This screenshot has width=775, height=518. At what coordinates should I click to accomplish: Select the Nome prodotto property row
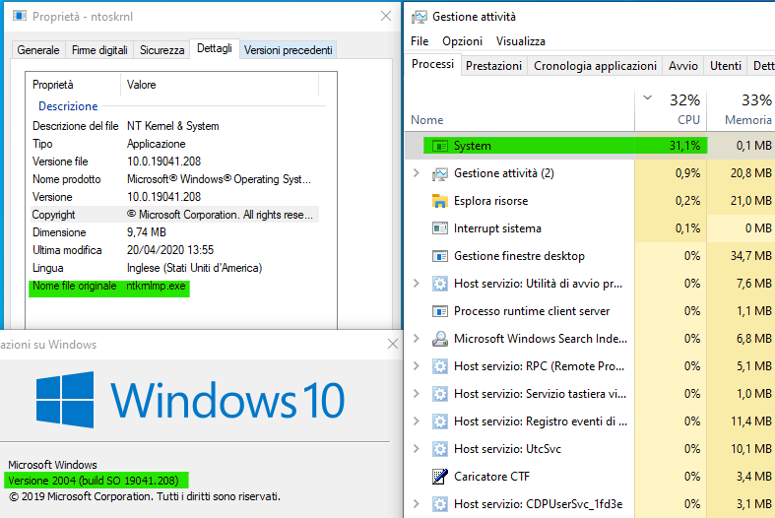(x=174, y=179)
